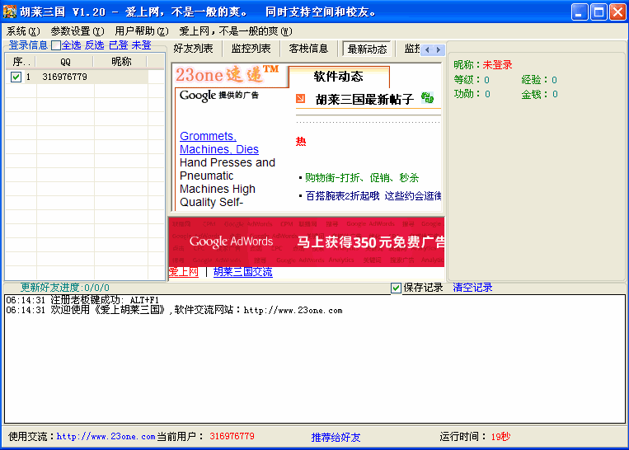Click the 更新好友进度:0/0/0 status text

[65, 288]
